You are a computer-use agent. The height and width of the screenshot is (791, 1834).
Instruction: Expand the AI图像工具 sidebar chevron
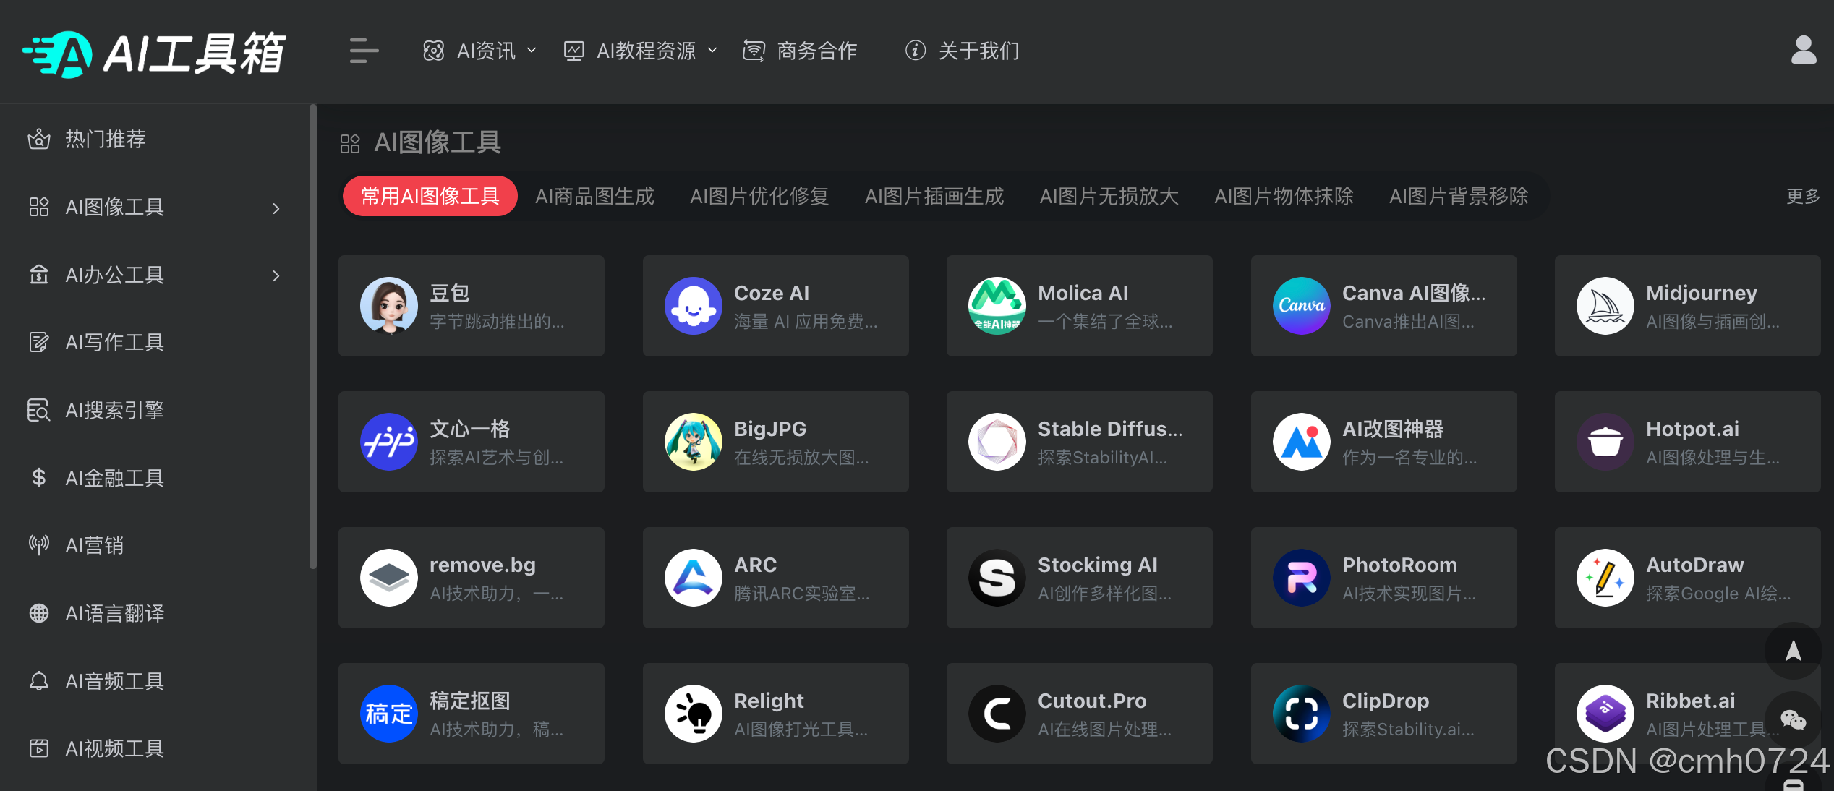(276, 208)
